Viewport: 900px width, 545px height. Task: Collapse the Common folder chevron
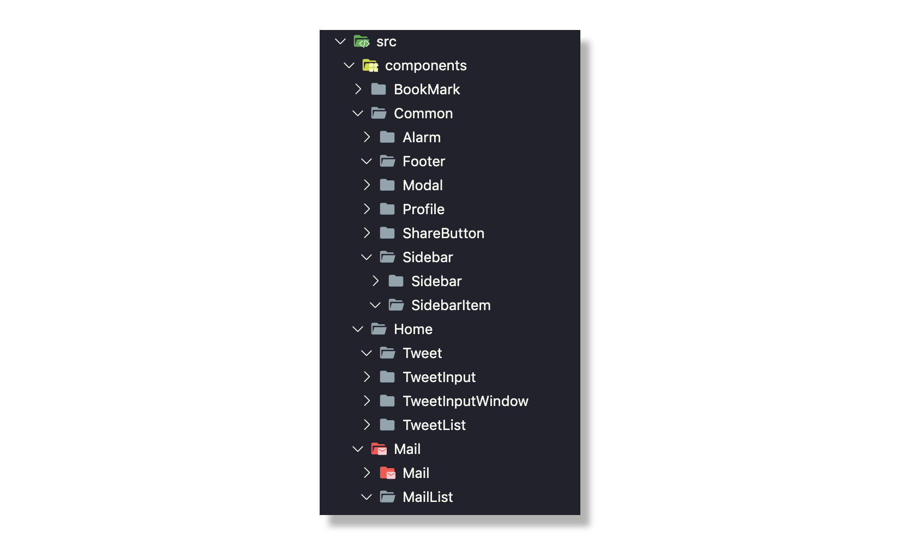coord(358,113)
